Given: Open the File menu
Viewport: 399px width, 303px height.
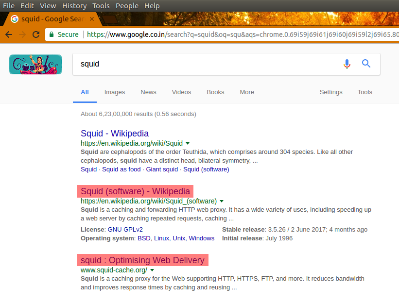Looking at the screenshot, I should (9, 6).
